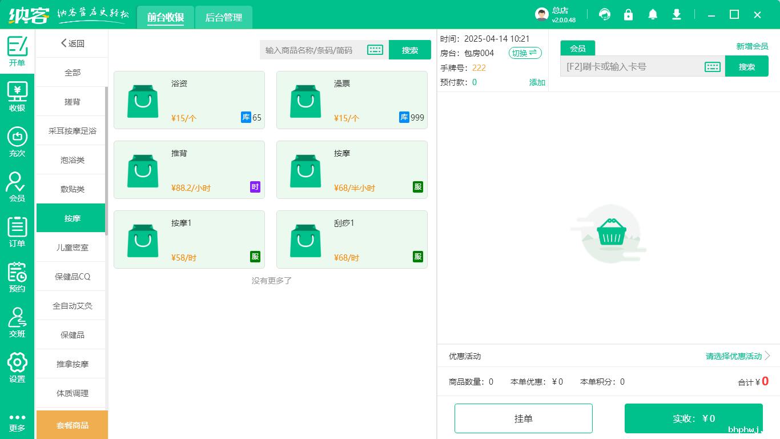
Task: Open the 充次 recharge sidebar icon
Action: (17, 142)
